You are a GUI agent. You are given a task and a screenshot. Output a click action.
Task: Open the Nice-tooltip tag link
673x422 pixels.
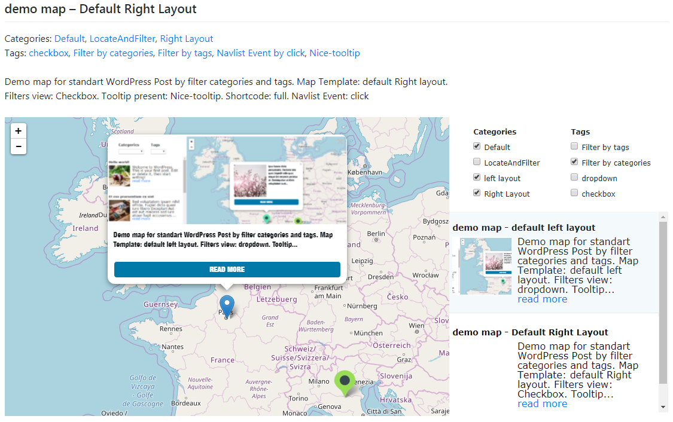[x=334, y=53]
